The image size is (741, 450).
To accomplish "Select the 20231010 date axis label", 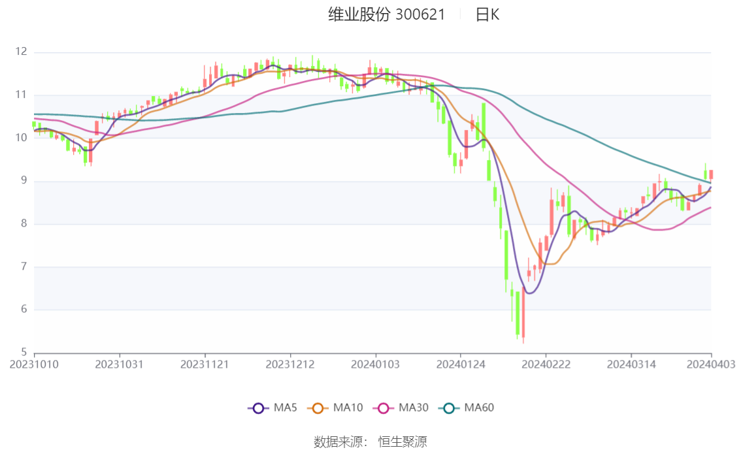I will pos(34,364).
